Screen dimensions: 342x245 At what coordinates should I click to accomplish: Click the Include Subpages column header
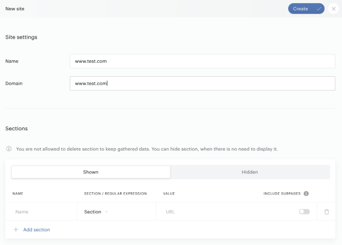282,194
